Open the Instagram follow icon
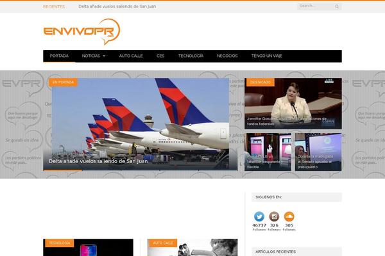 (274, 216)
